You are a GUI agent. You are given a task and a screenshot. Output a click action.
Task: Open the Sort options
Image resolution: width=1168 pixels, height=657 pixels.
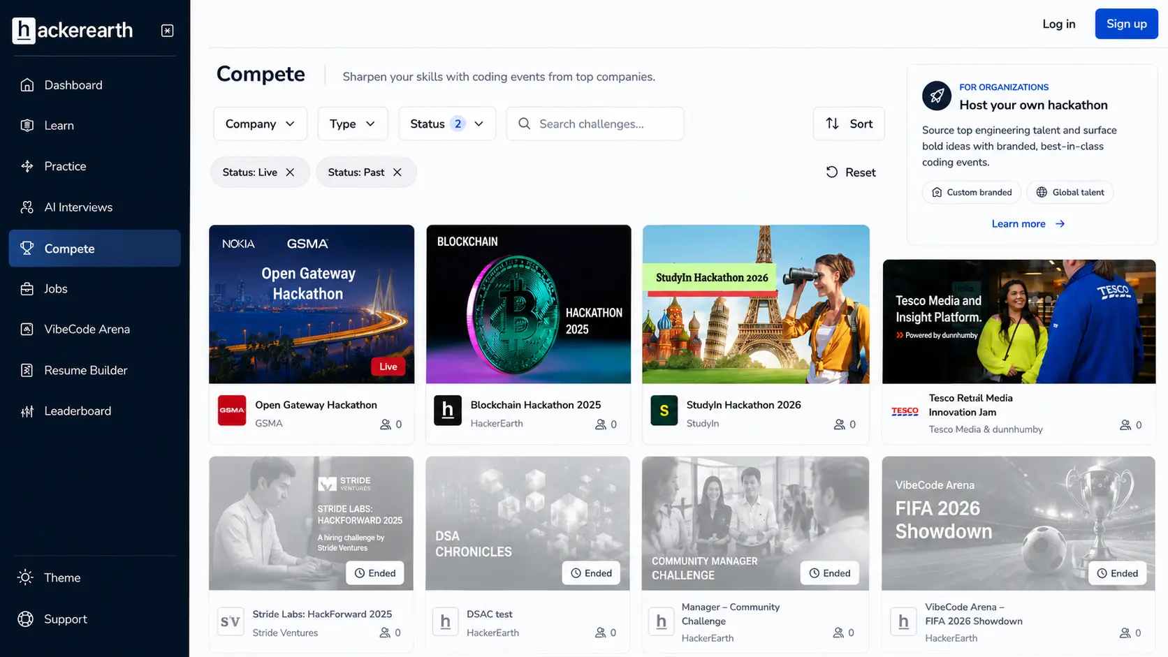pyautogui.click(x=849, y=124)
